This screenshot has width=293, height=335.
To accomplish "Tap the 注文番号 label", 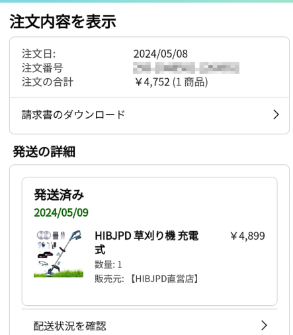I will tap(42, 68).
